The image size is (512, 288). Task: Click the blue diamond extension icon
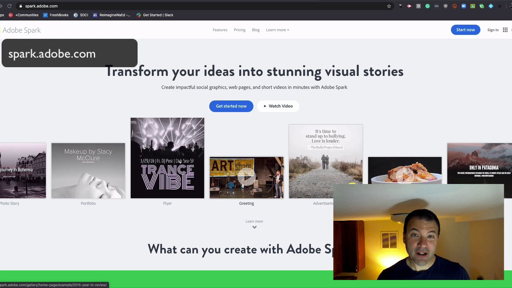point(491,6)
